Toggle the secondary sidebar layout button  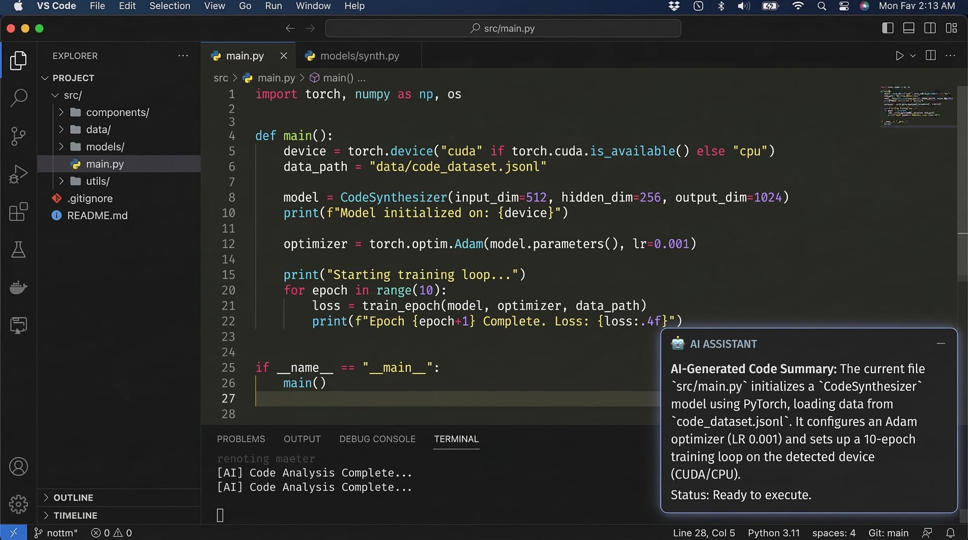(x=930, y=28)
